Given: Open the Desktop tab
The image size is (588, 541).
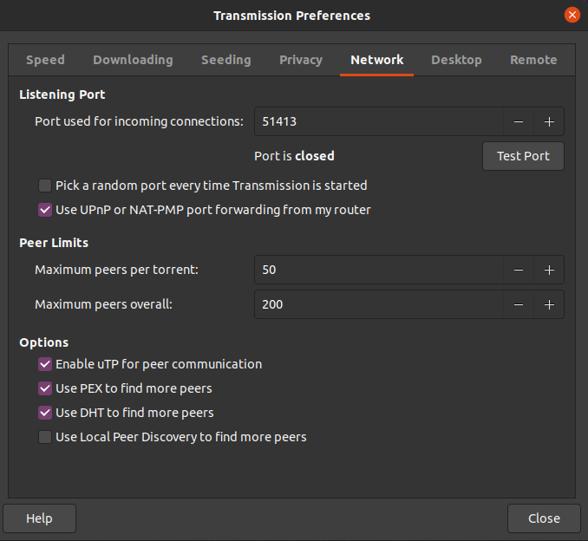Looking at the screenshot, I should point(456,60).
